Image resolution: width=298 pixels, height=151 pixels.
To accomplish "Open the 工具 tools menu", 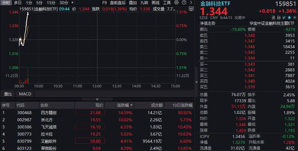I will pos(167,3).
